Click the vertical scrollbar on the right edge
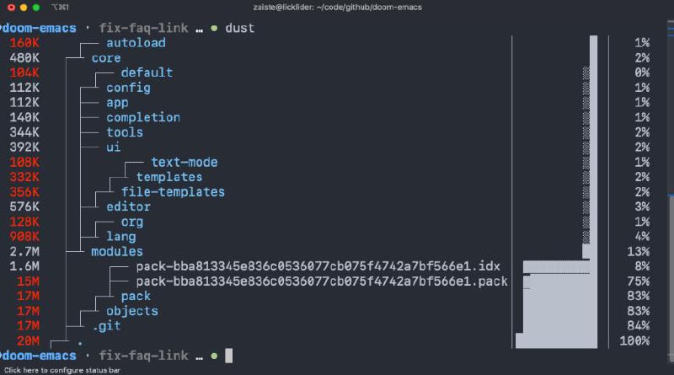Screen dimensions: 674x375 coord(671,276)
